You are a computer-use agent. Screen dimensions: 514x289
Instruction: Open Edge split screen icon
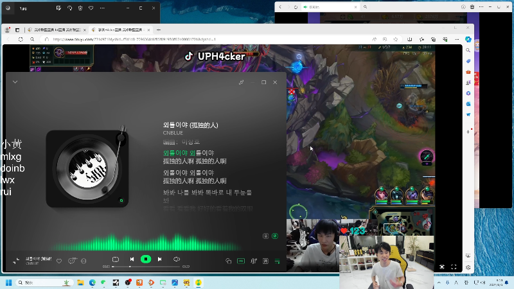coord(409,39)
